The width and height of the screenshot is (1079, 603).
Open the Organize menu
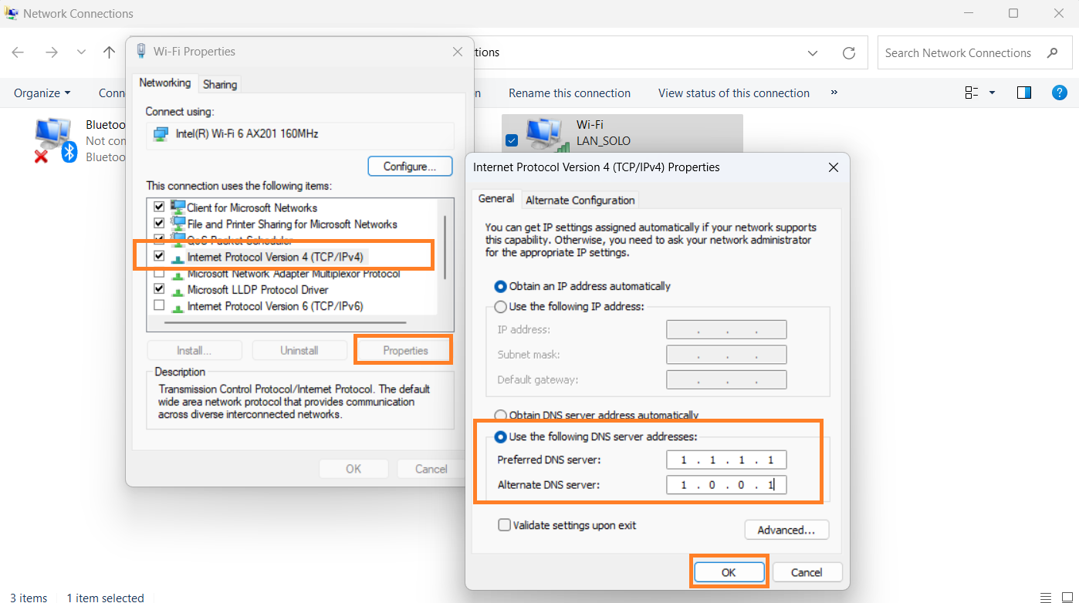click(x=42, y=93)
